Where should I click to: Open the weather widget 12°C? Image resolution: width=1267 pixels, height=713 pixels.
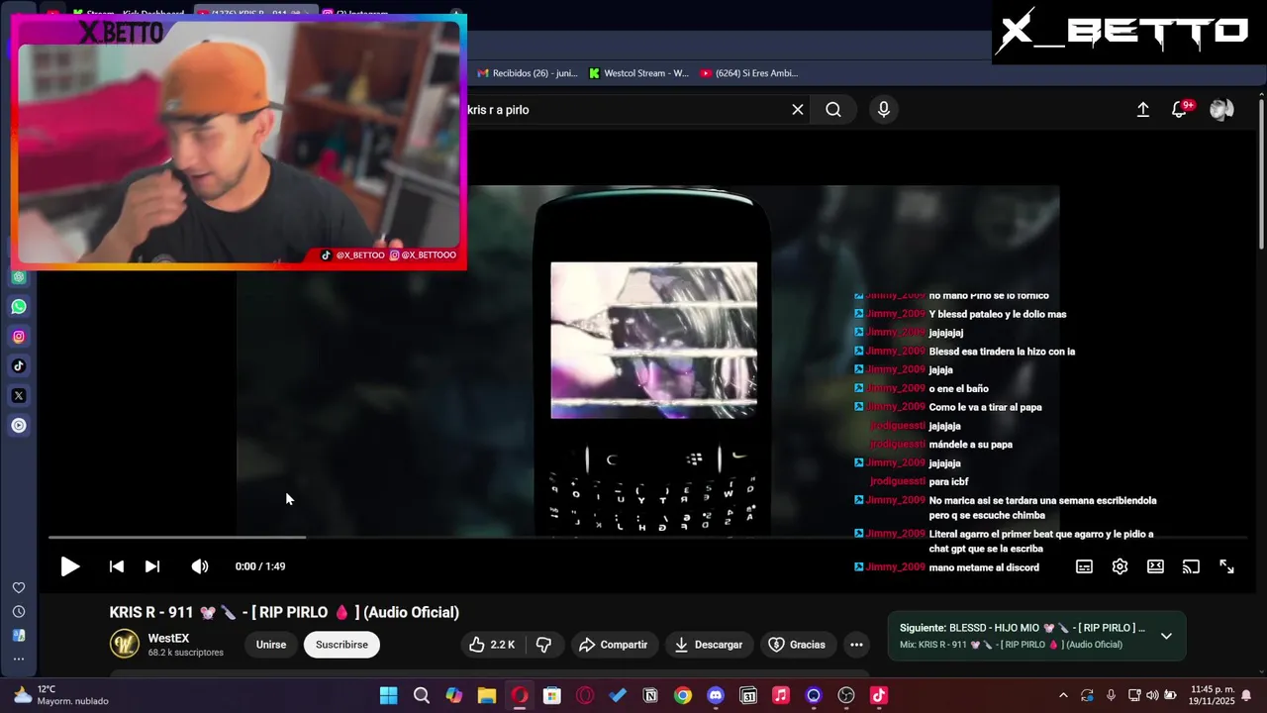59,695
